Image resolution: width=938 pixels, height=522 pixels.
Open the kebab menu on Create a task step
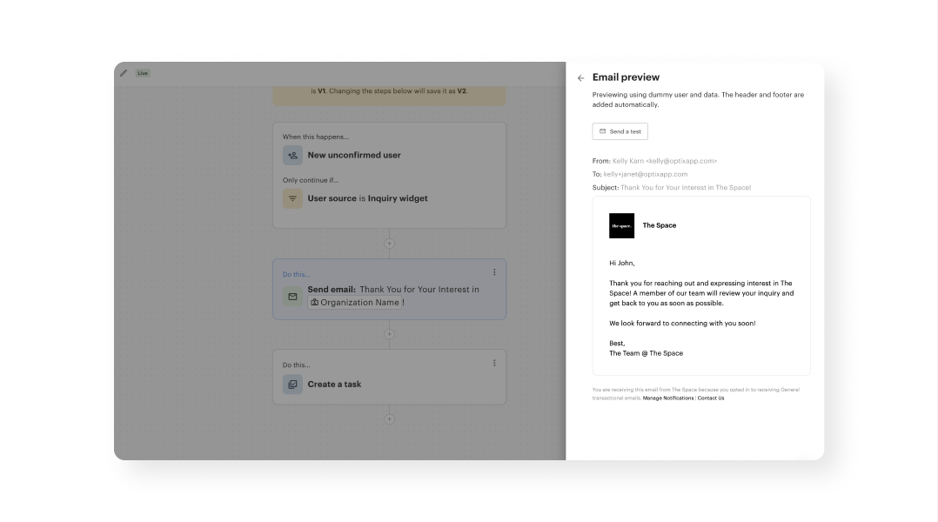[x=494, y=362]
